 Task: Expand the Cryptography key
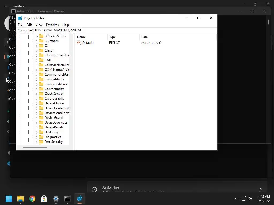(37, 99)
